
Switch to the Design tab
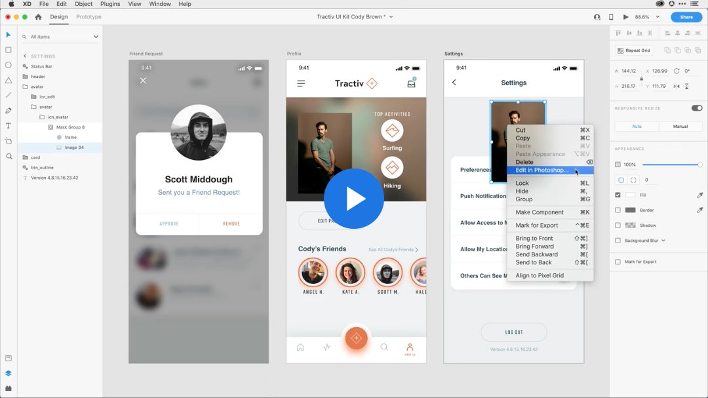(59, 16)
